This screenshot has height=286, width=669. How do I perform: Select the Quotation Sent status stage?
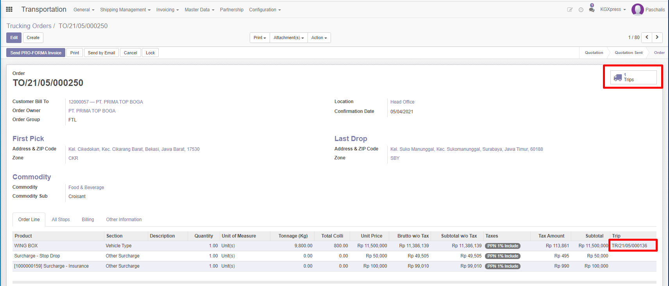[x=628, y=53]
